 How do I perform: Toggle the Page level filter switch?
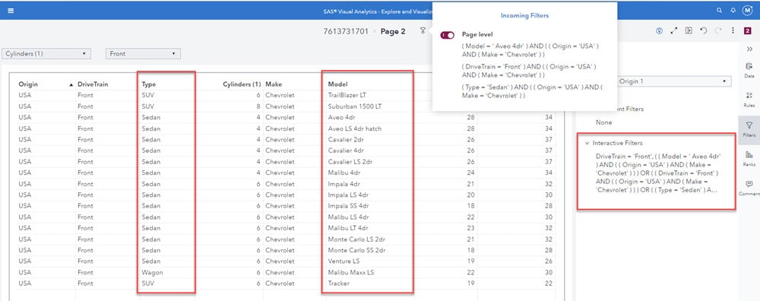click(x=447, y=35)
